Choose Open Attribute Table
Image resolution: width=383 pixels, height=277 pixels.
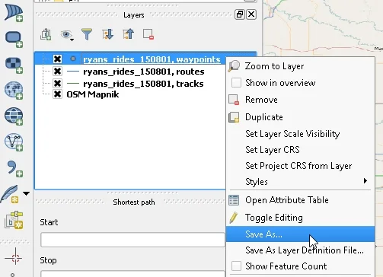[x=301, y=200]
